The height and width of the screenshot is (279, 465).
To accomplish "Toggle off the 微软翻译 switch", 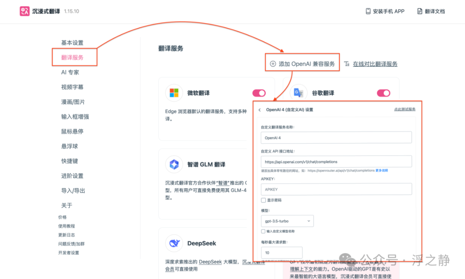I will click(x=259, y=93).
